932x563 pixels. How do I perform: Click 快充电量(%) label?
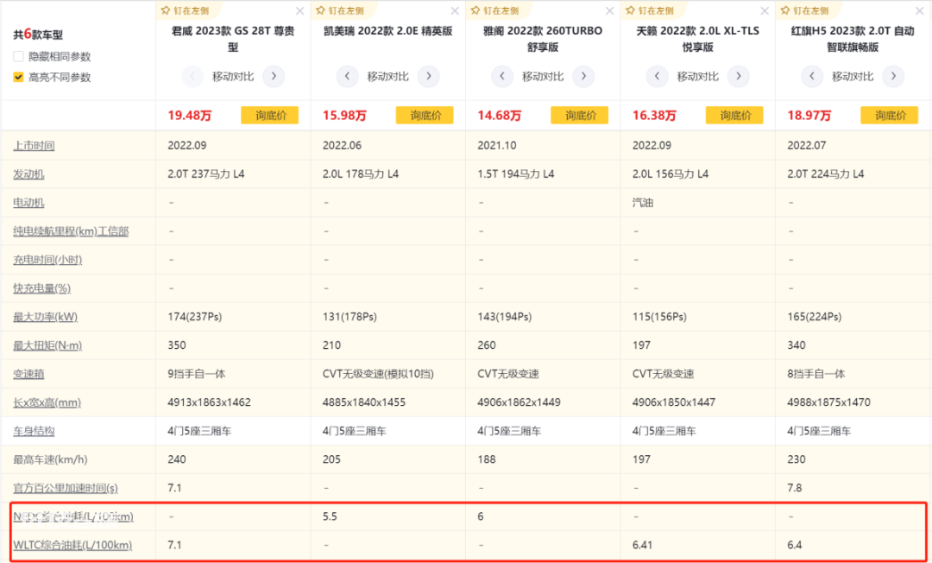point(41,288)
